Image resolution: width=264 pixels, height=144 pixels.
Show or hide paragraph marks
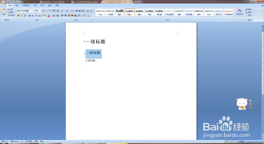[x=91, y=11]
